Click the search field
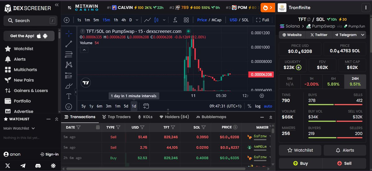This screenshot has width=372, height=171. click(x=30, y=21)
